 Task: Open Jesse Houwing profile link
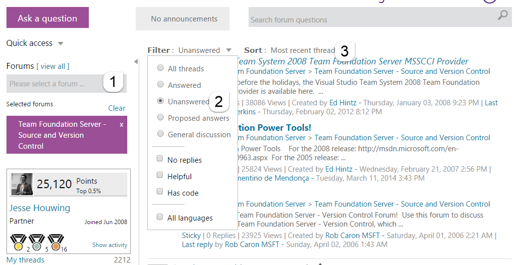point(39,208)
